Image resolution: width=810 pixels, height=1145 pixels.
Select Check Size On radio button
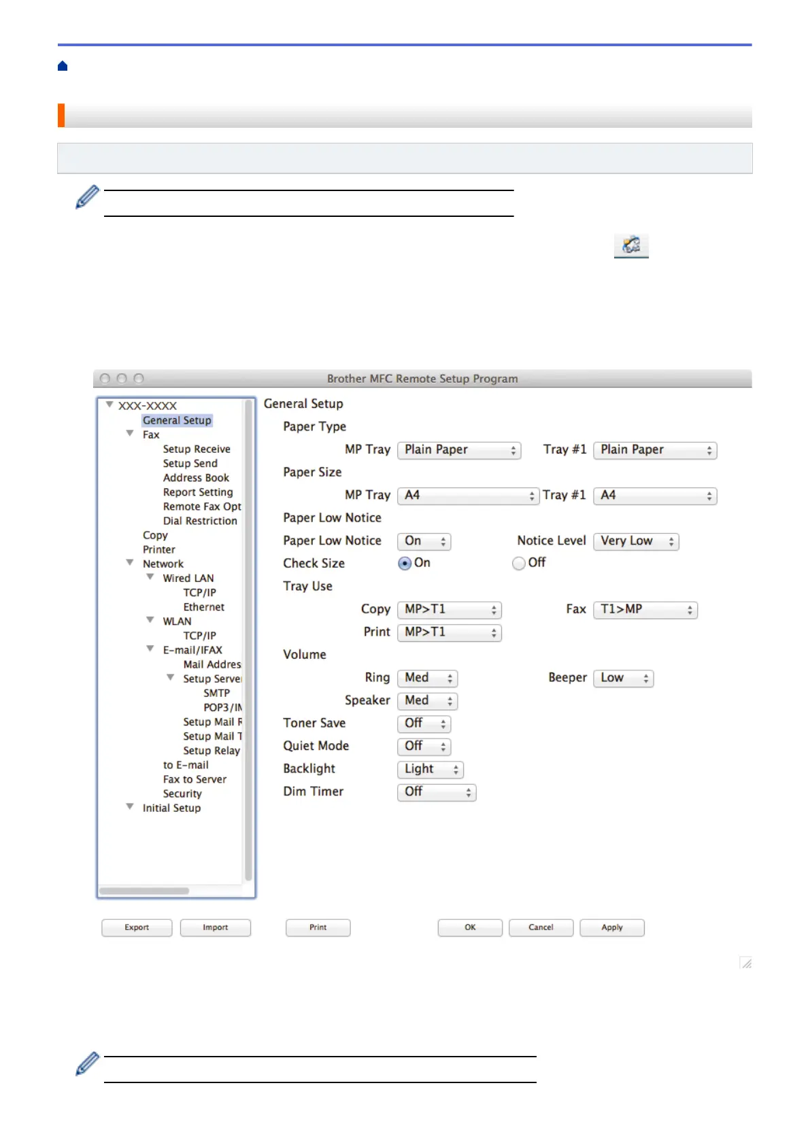405,563
